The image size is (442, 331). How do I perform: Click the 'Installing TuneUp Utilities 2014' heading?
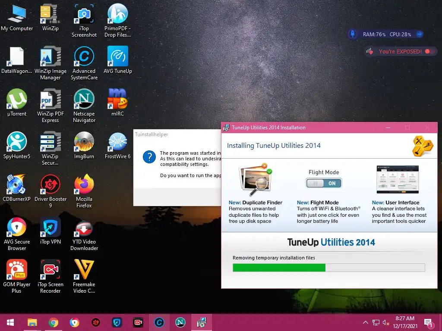pos(274,146)
